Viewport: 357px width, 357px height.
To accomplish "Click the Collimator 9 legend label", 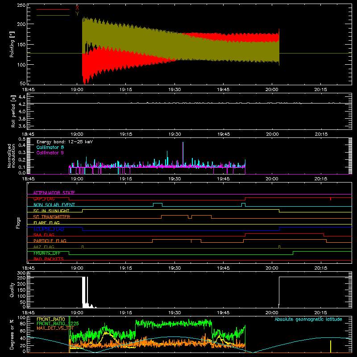I will pyautogui.click(x=50, y=153).
